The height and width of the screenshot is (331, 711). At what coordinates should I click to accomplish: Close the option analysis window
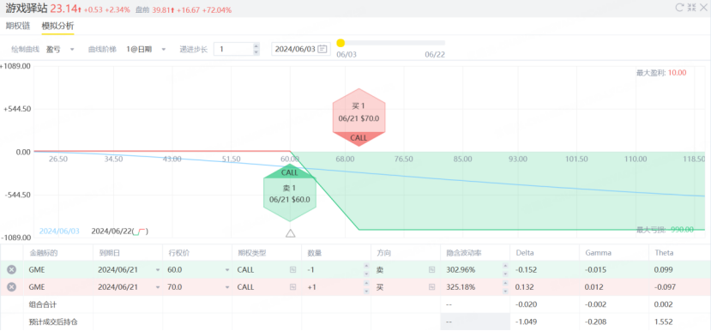tap(703, 7)
